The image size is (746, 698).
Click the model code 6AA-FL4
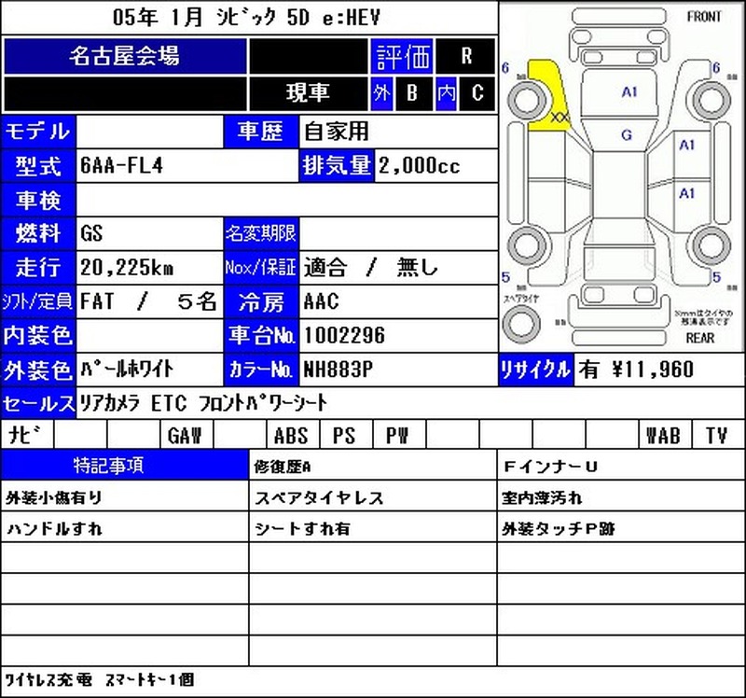point(121,166)
